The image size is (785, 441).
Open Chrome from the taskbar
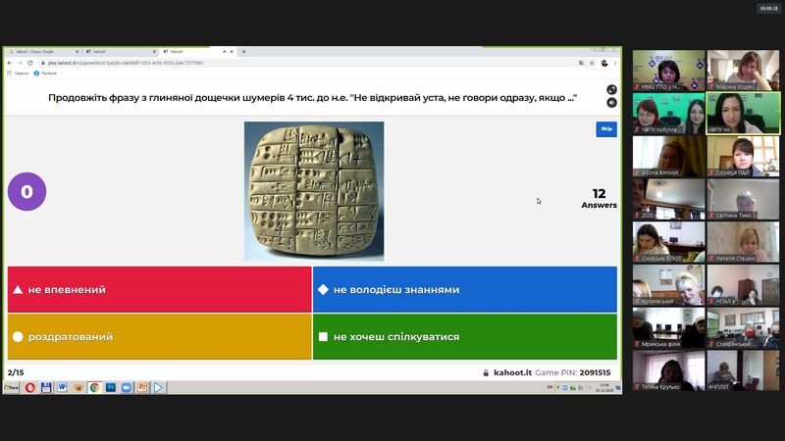tap(94, 388)
